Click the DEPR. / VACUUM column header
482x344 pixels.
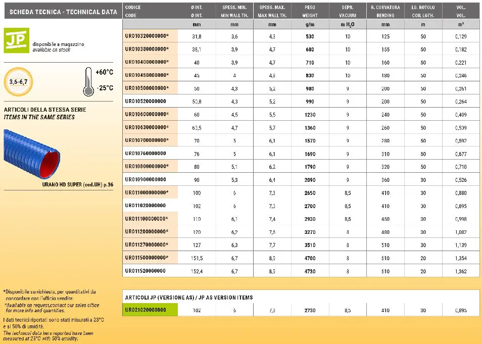pyautogui.click(x=348, y=11)
